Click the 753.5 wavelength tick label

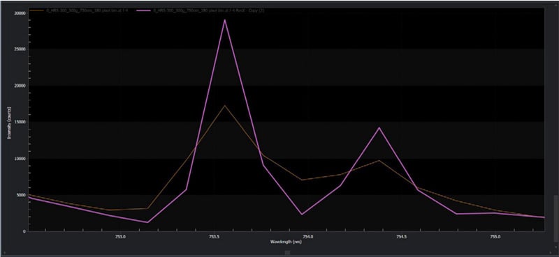pos(214,237)
